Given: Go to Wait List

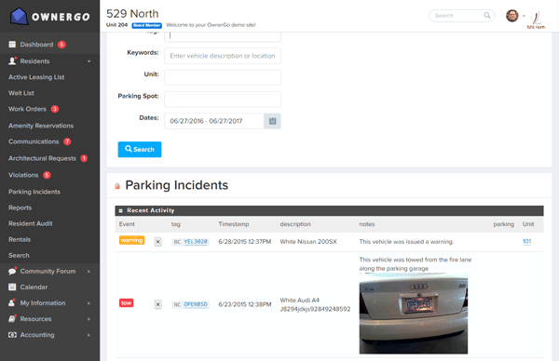Looking at the screenshot, I should (x=21, y=93).
